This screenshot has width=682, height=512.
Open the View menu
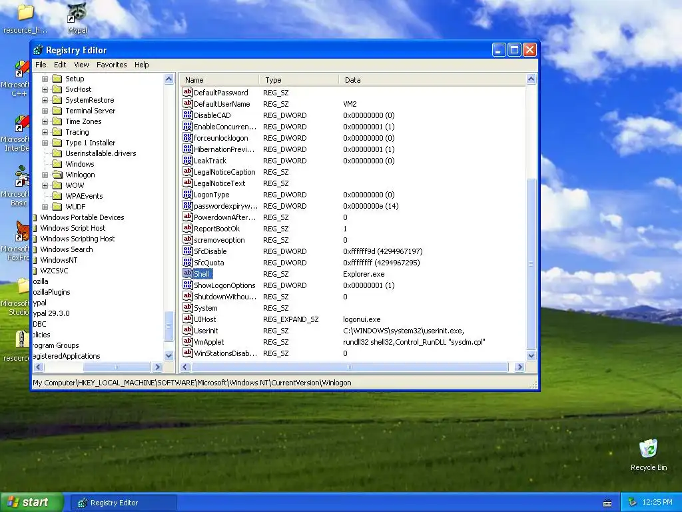(x=81, y=65)
